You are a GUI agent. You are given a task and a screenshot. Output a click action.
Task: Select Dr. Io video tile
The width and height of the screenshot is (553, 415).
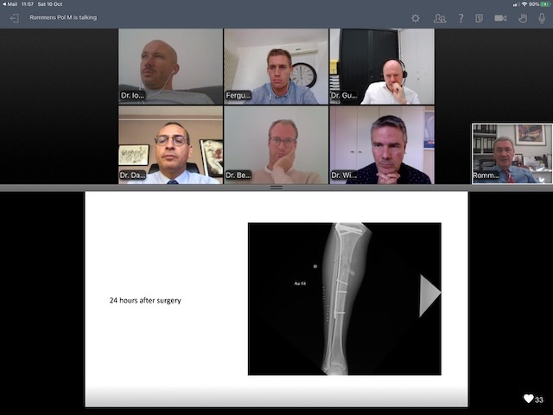(x=170, y=67)
